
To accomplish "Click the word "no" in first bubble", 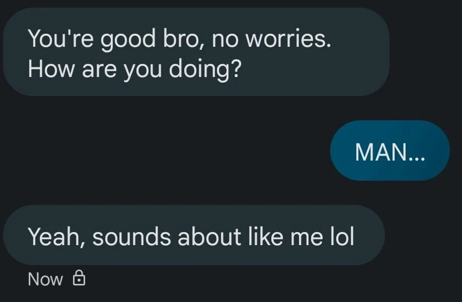I will point(223,39).
